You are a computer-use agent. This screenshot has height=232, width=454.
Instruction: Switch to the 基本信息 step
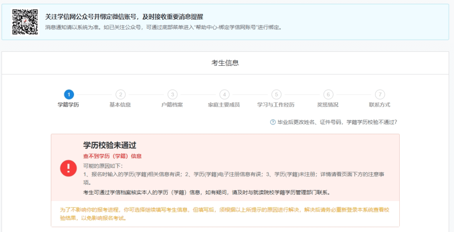tap(120, 105)
